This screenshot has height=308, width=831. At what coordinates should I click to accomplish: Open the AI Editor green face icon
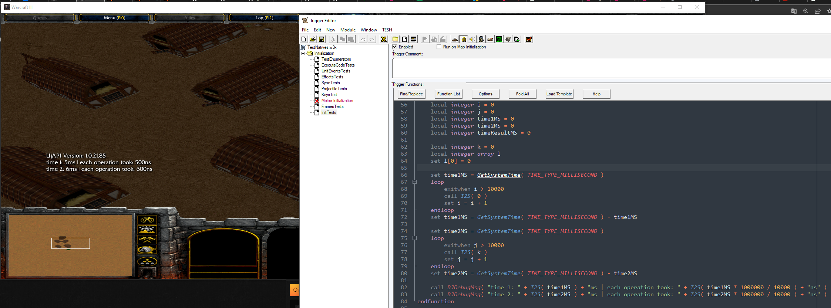pyautogui.click(x=499, y=39)
